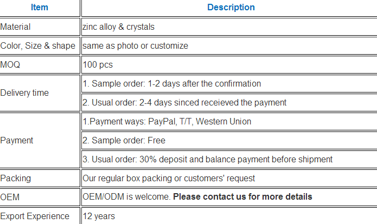The width and height of the screenshot is (377, 224).
Task: Click the Usual order 2-4 days line
Action: point(184,102)
